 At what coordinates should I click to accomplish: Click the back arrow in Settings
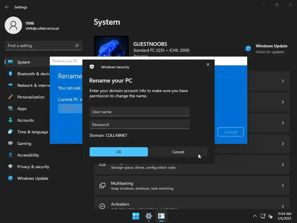7,7
